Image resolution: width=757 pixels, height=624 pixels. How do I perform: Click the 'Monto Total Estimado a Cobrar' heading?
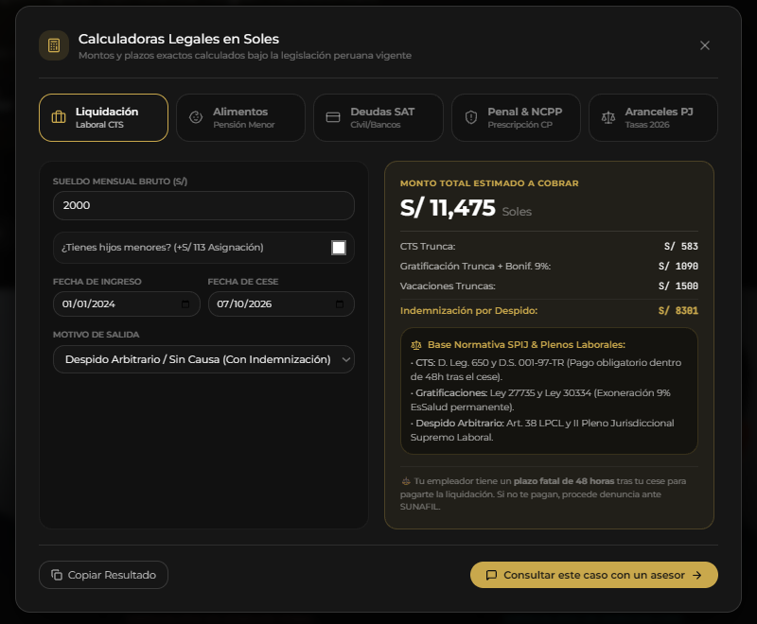(489, 183)
